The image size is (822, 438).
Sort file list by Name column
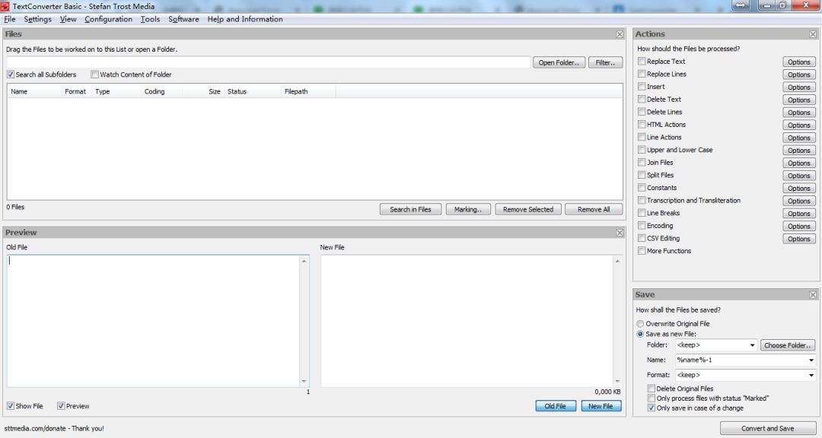click(x=34, y=92)
